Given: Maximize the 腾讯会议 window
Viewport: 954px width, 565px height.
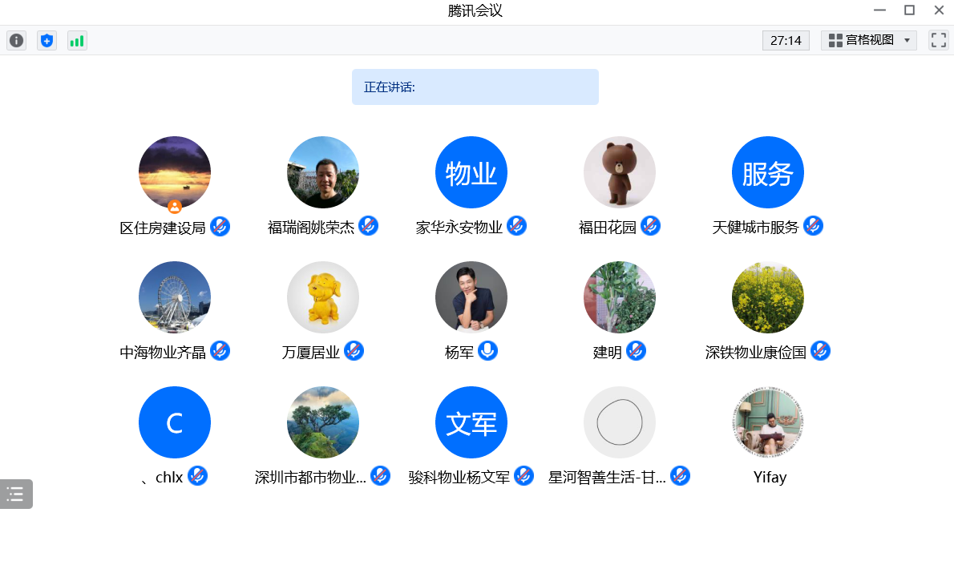Looking at the screenshot, I should coord(910,10).
